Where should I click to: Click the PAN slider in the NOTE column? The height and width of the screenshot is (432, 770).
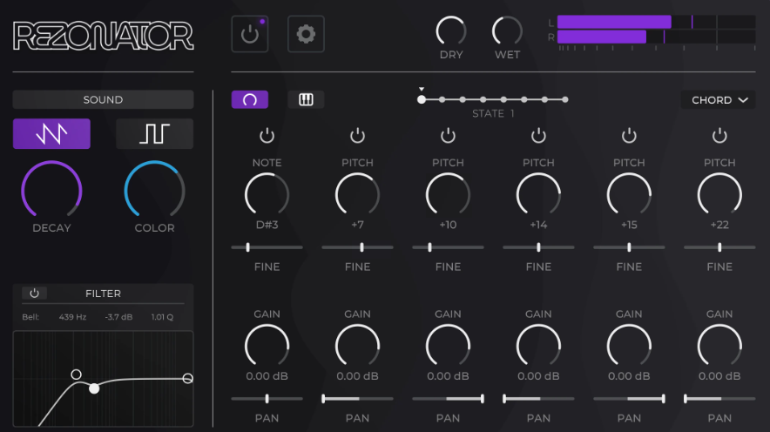[x=267, y=399]
